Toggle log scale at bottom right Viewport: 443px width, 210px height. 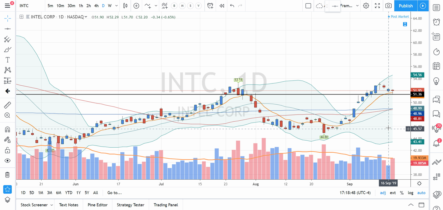pos(410,193)
